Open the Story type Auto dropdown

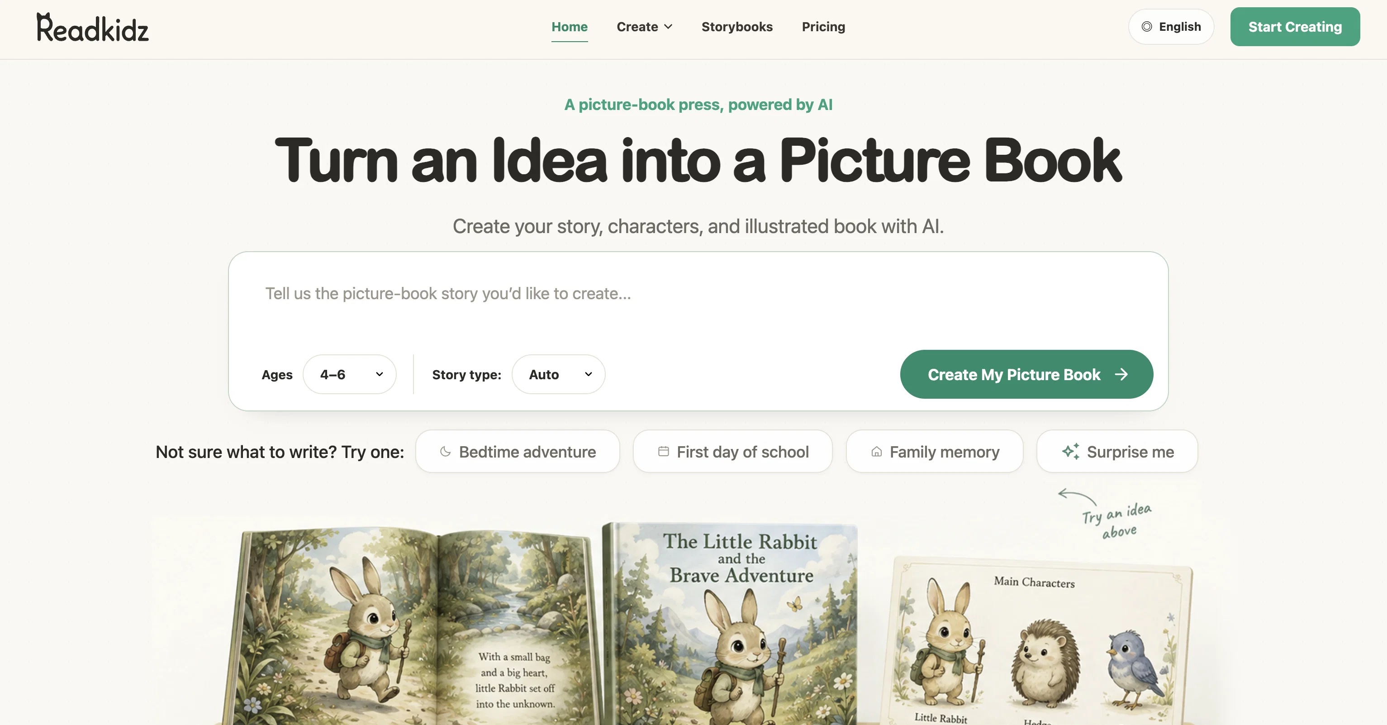(558, 374)
